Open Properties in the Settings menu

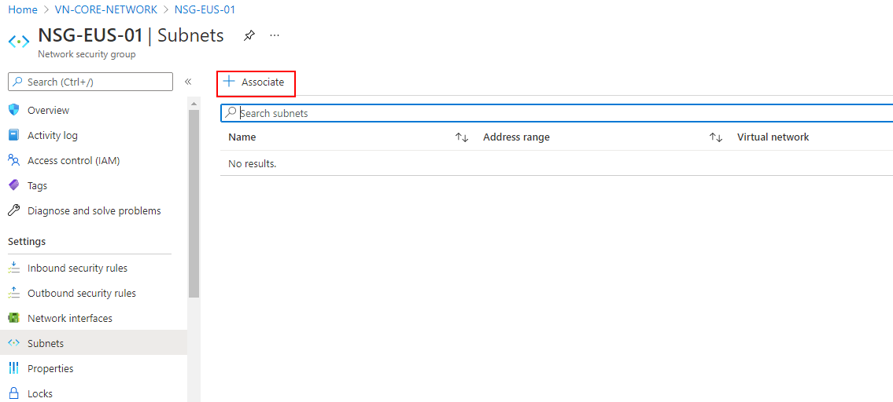(x=50, y=368)
